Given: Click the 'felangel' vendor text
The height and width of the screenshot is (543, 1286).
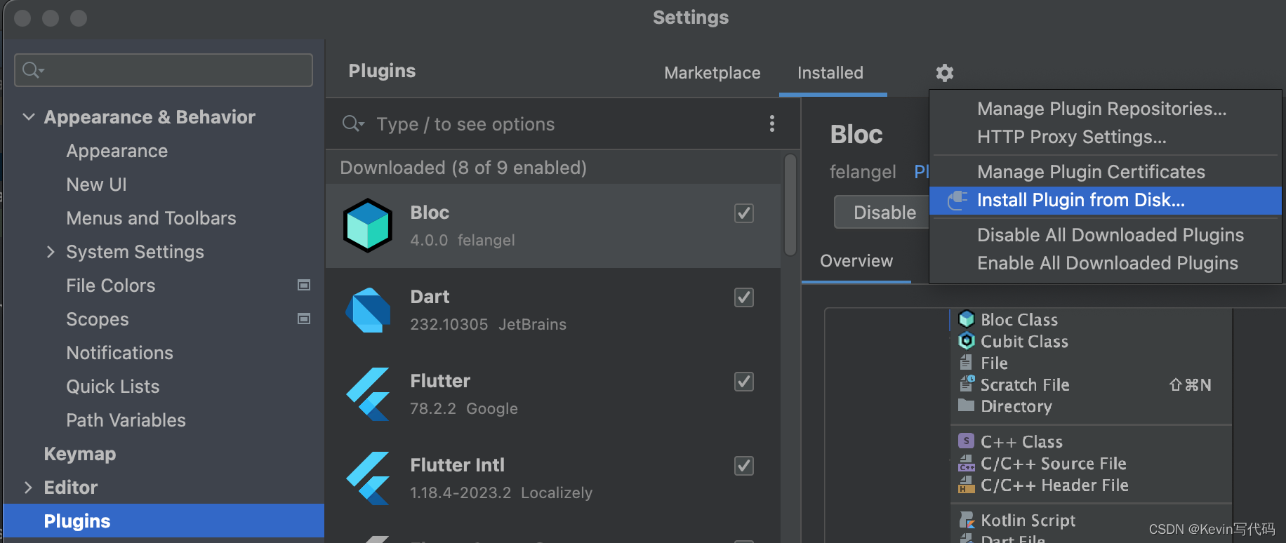Looking at the screenshot, I should coord(863,172).
